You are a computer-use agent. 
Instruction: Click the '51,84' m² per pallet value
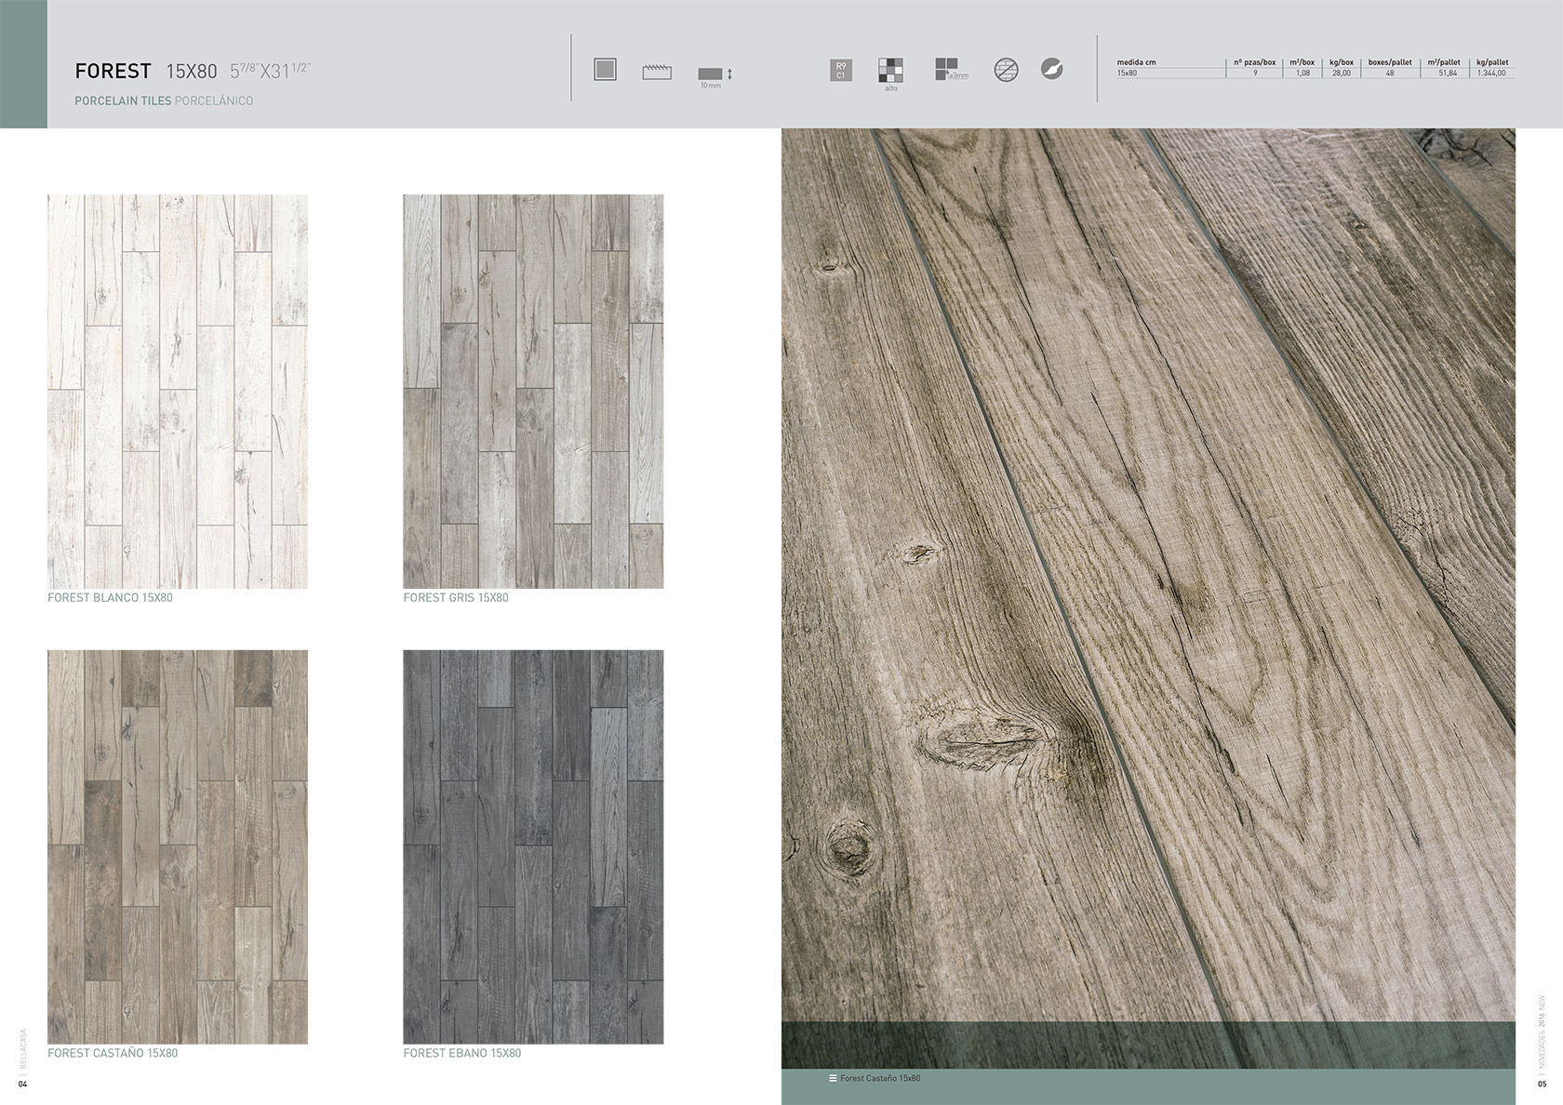pos(1448,73)
